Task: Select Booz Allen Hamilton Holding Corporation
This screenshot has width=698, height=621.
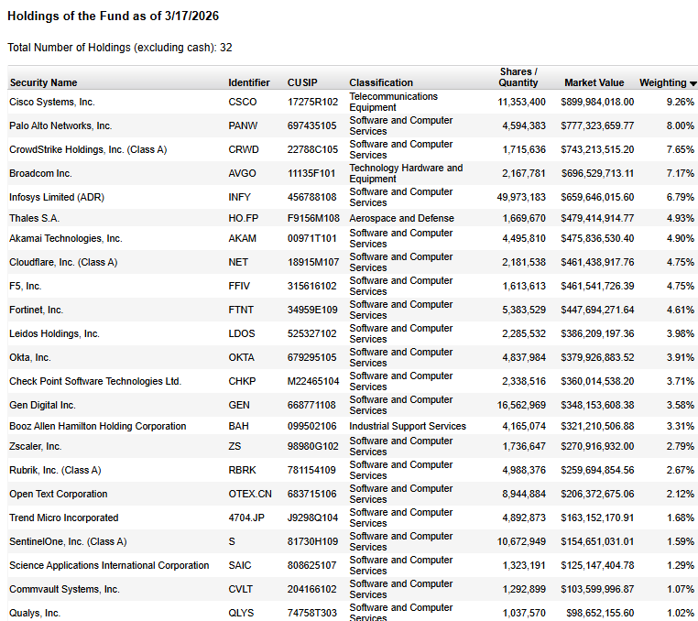Action: pyautogui.click(x=97, y=427)
